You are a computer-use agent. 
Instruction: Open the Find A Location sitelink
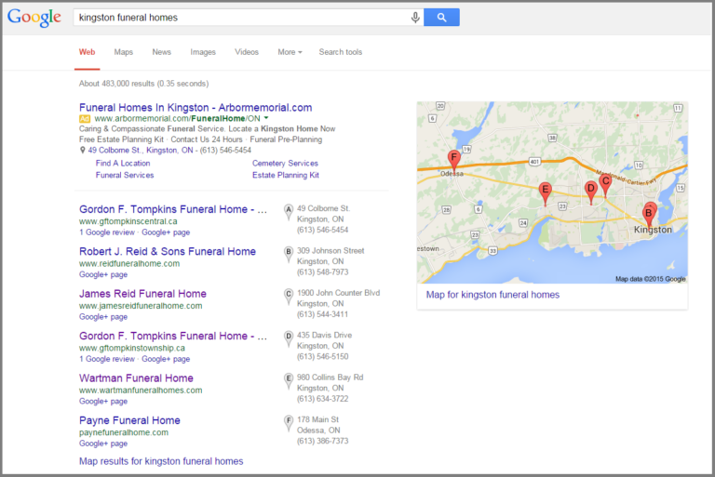tap(123, 163)
